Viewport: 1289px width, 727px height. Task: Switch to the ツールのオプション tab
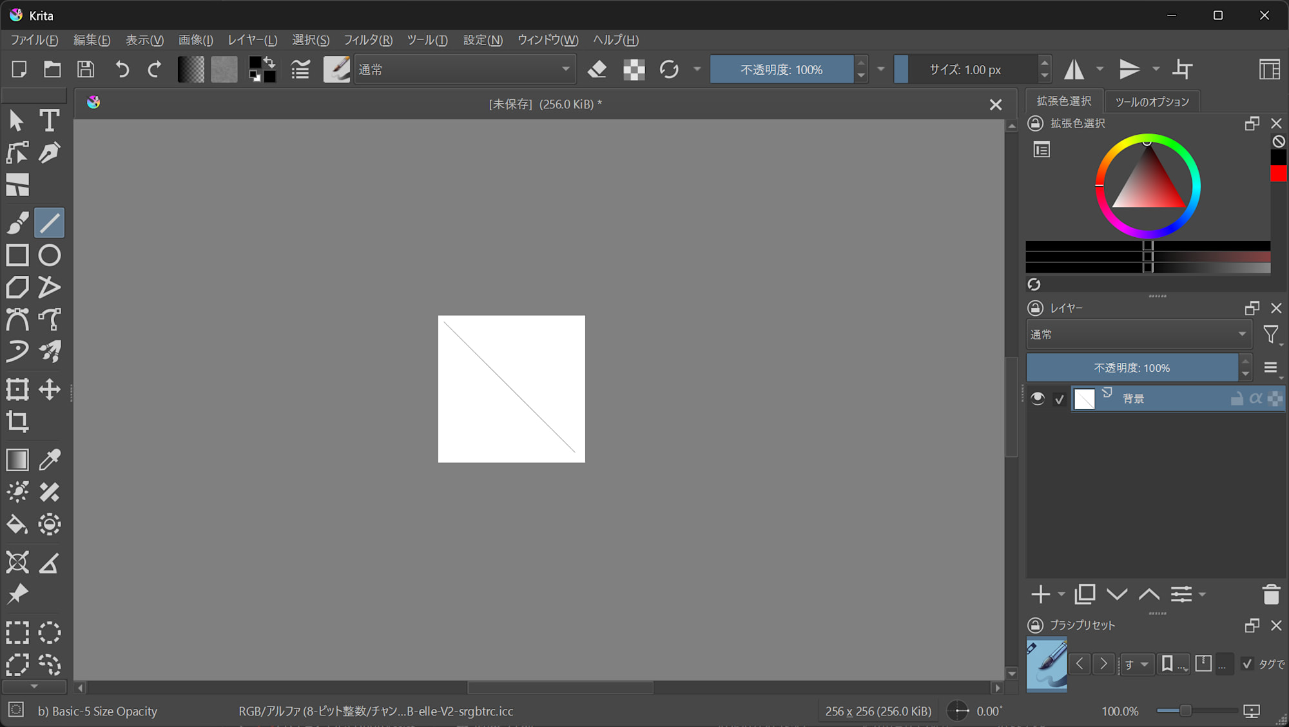tap(1152, 101)
